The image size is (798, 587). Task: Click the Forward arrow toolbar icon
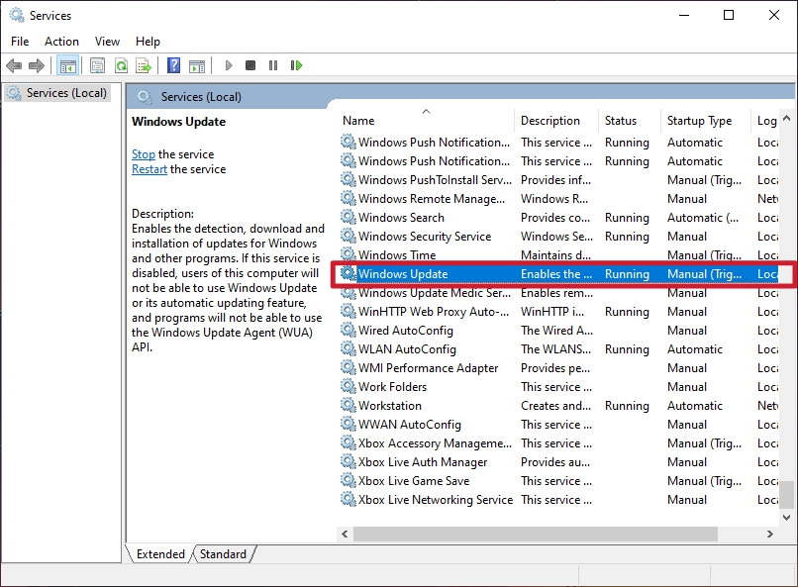coord(36,65)
